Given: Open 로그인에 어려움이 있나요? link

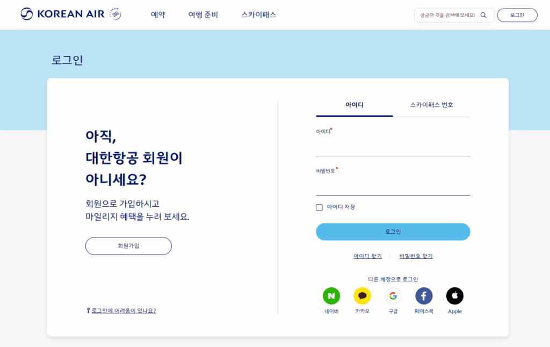Looking at the screenshot, I should 124,310.
